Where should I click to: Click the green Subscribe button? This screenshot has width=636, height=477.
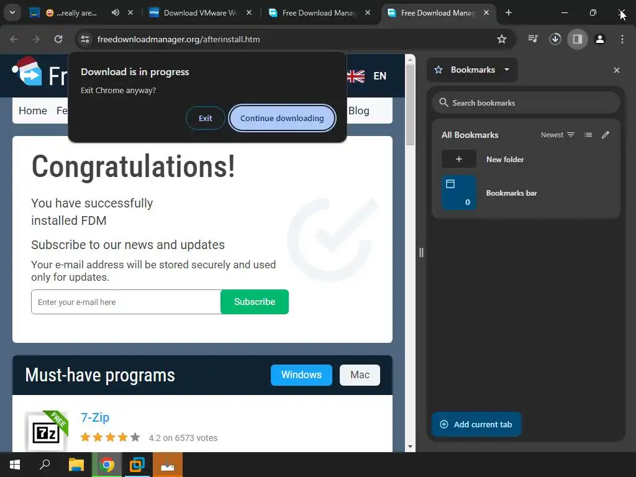pyautogui.click(x=255, y=302)
